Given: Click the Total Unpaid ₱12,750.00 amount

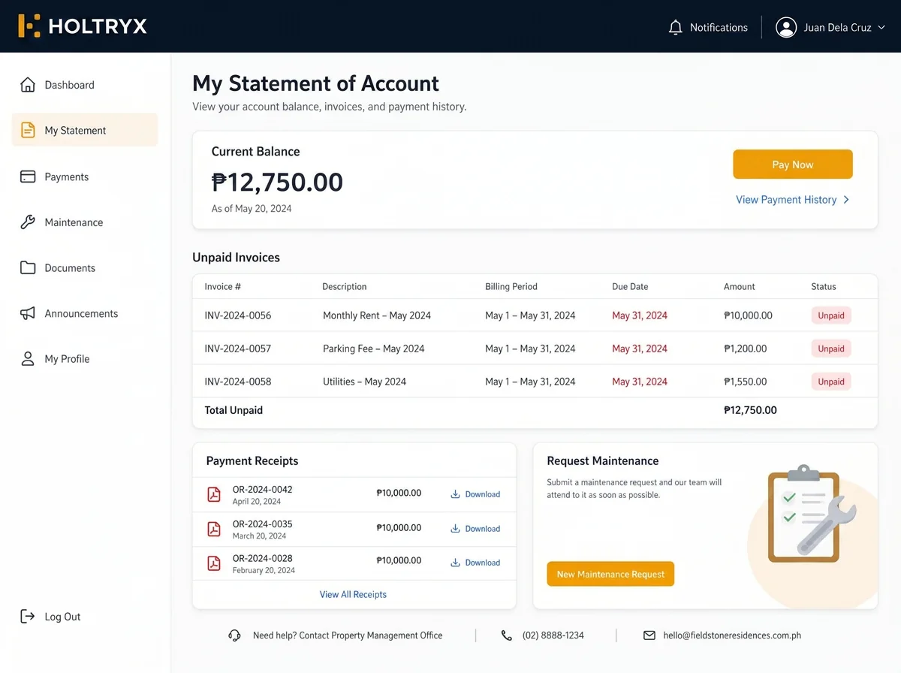Looking at the screenshot, I should click(x=750, y=410).
